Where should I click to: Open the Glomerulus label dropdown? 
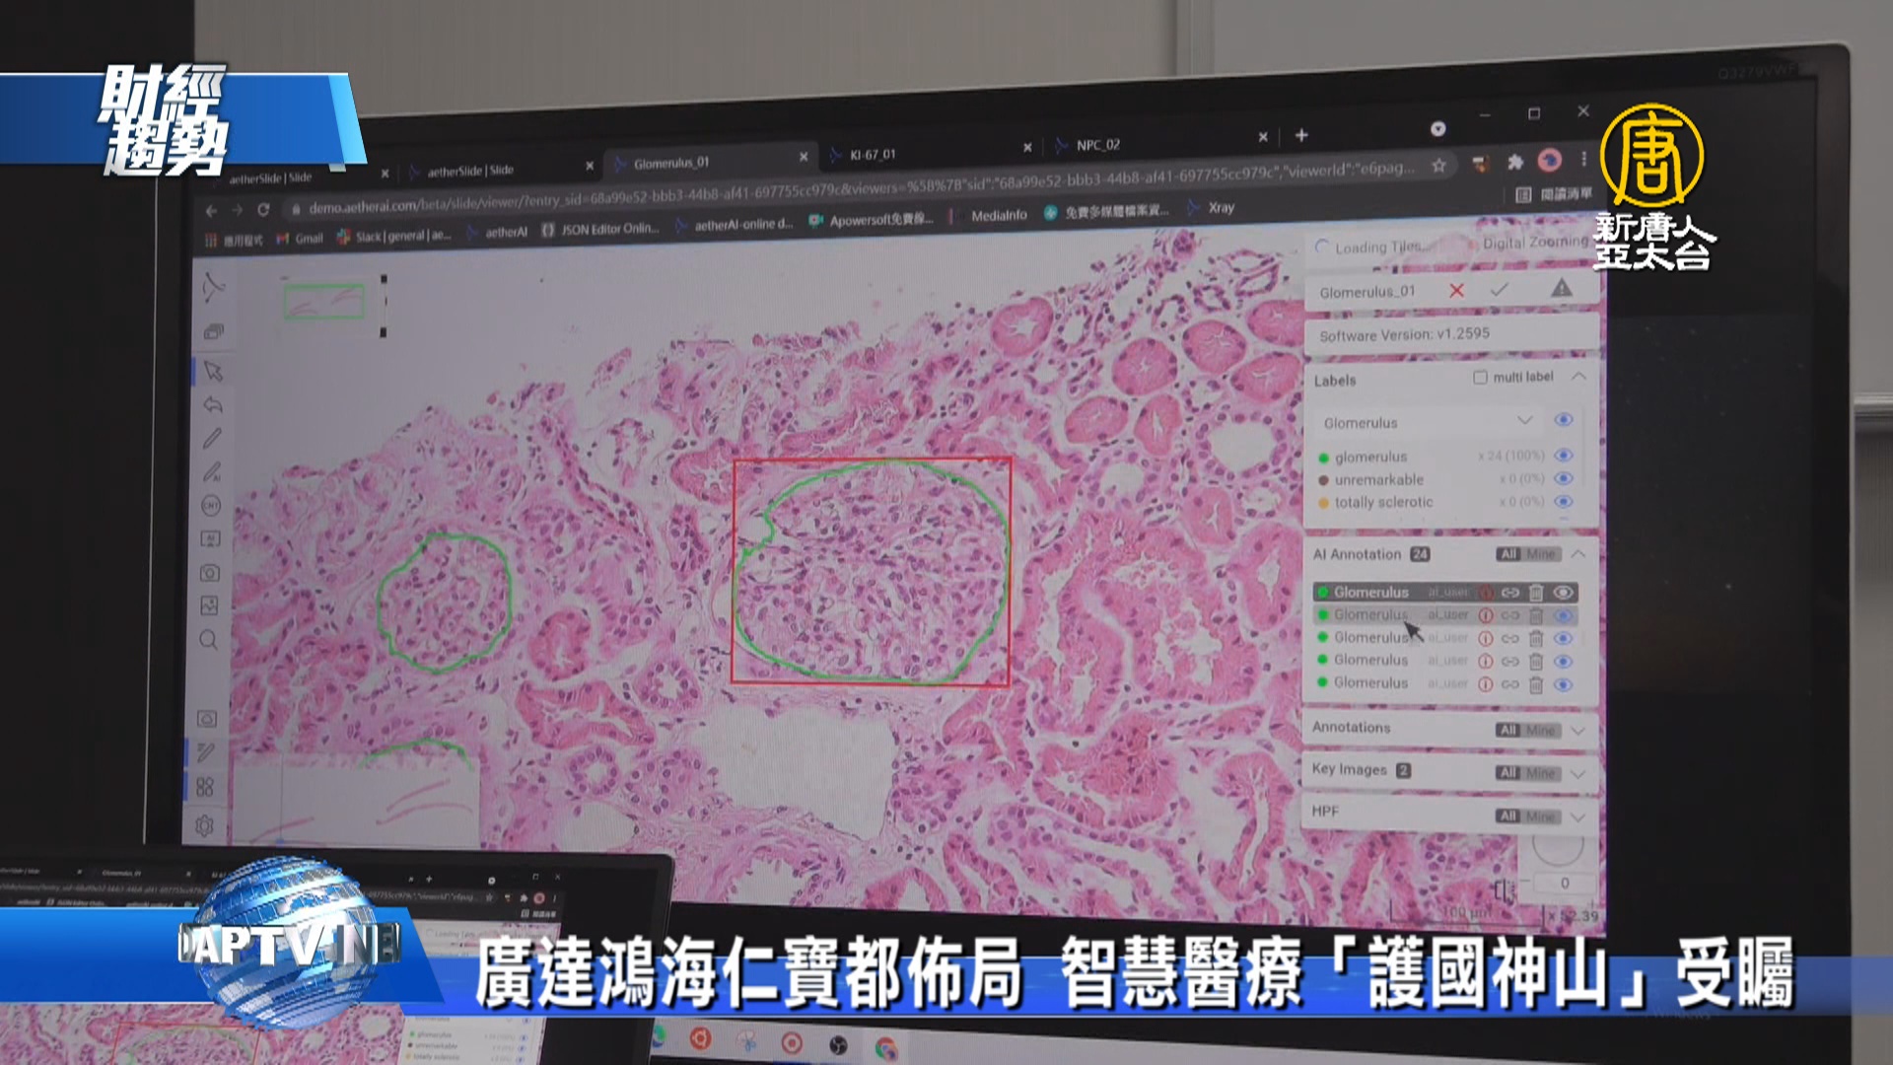click(x=1524, y=421)
